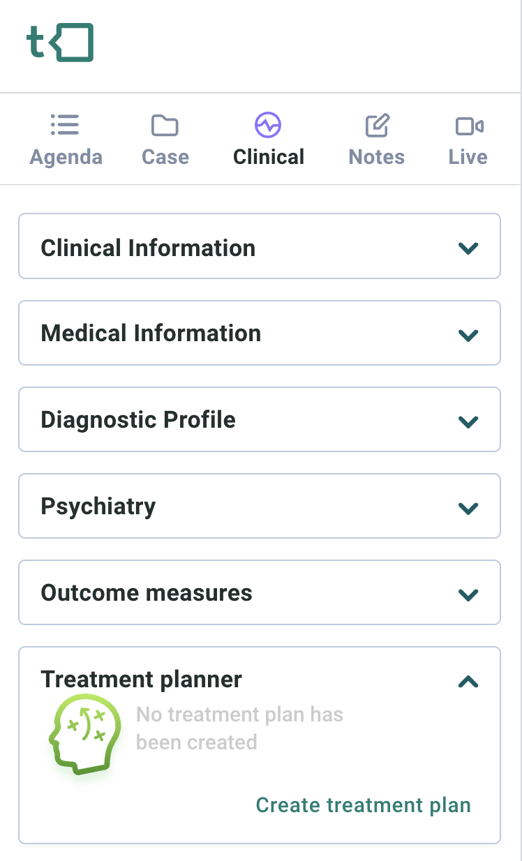
Task: Go to the Live tab label
Action: [468, 157]
